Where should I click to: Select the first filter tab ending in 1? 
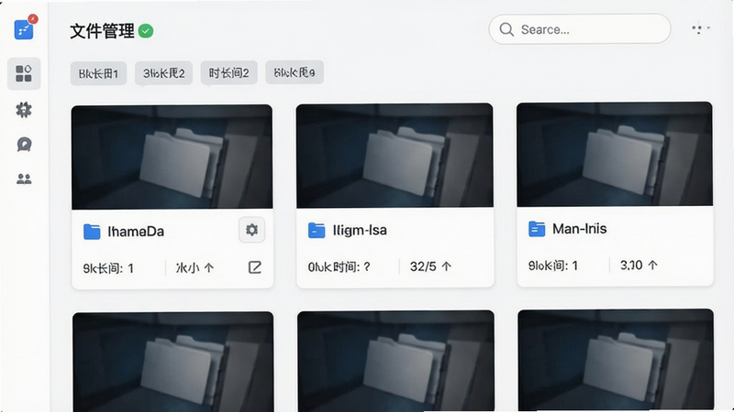point(98,73)
